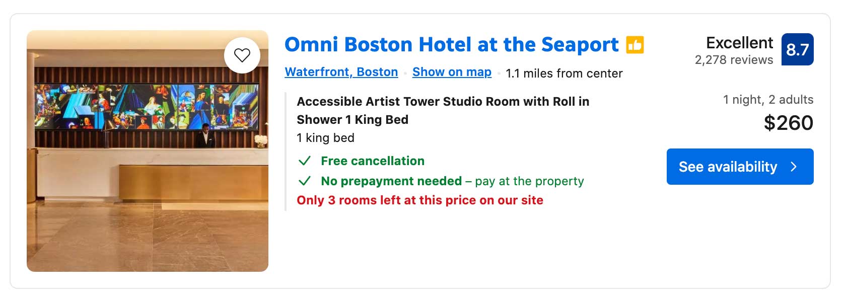Click the 2,278 reviews text
Viewport: 847px width, 299px height.
733,59
